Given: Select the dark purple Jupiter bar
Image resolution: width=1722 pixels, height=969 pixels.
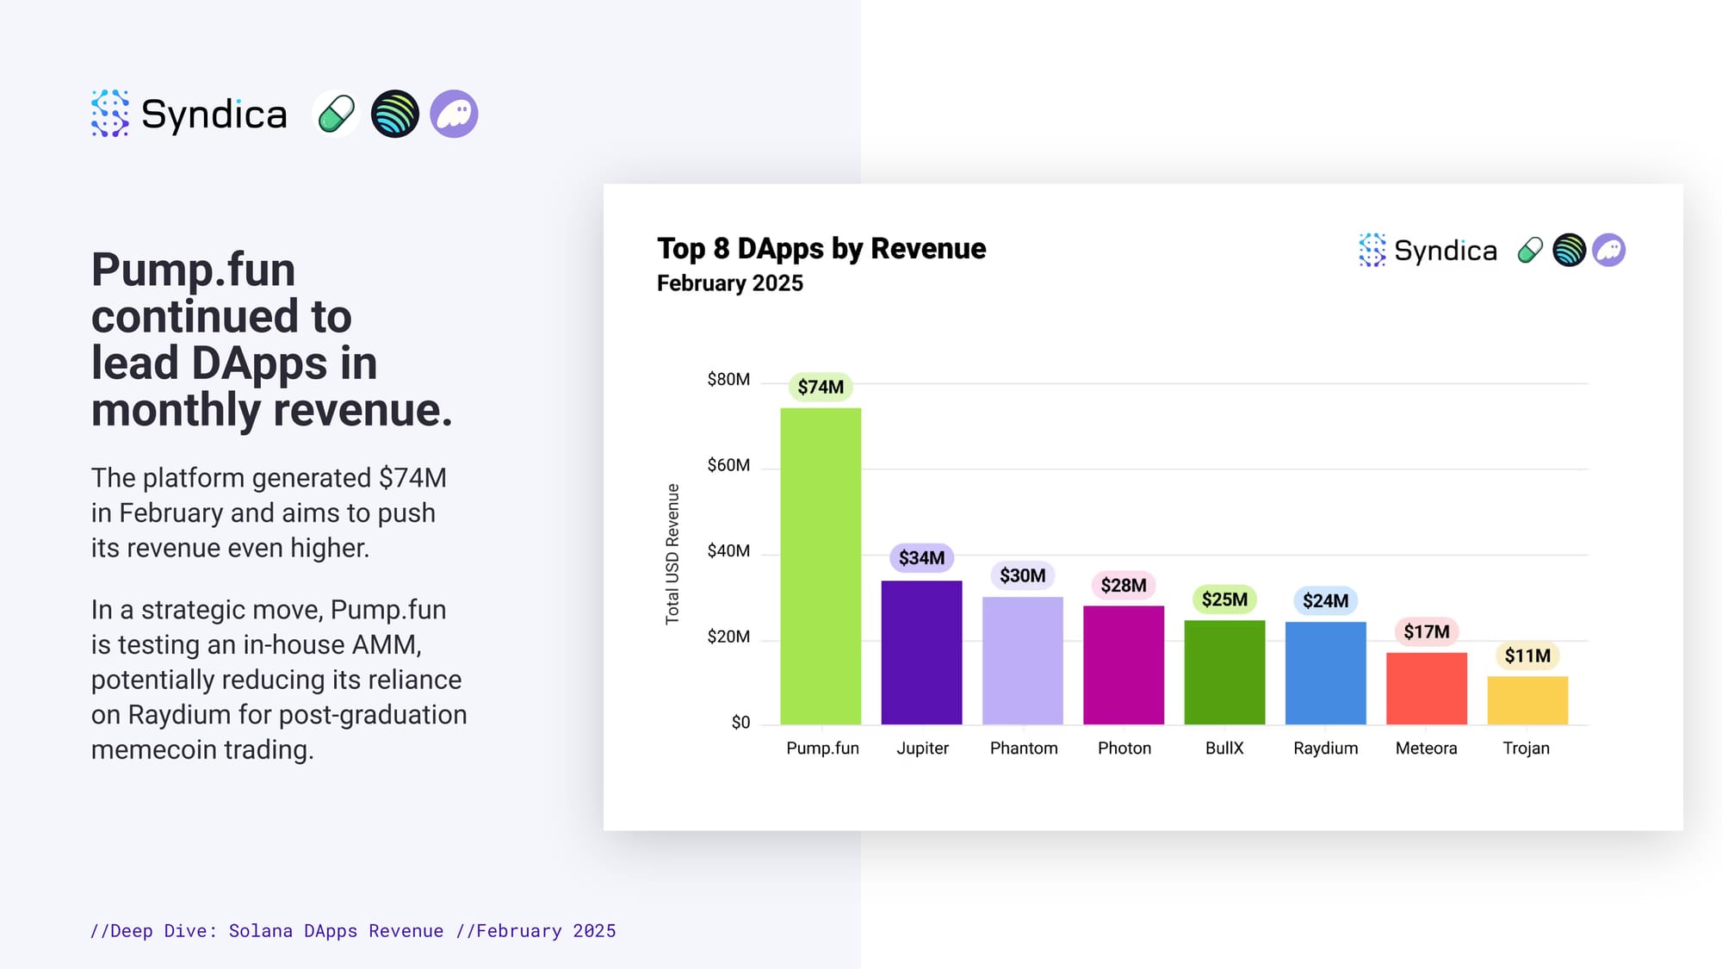Looking at the screenshot, I should point(921,652).
